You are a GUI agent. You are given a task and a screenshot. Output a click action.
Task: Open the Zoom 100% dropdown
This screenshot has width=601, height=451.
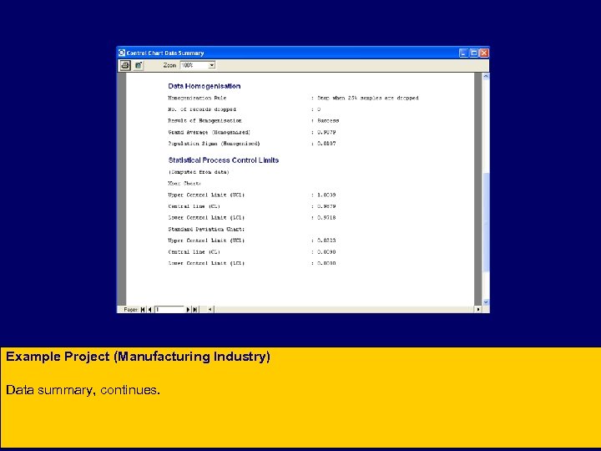coord(211,65)
